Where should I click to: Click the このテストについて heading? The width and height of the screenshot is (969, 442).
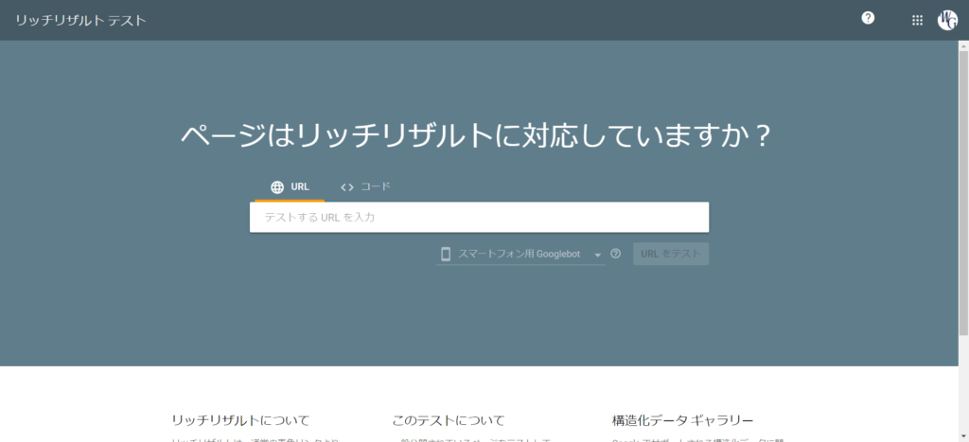pos(448,421)
